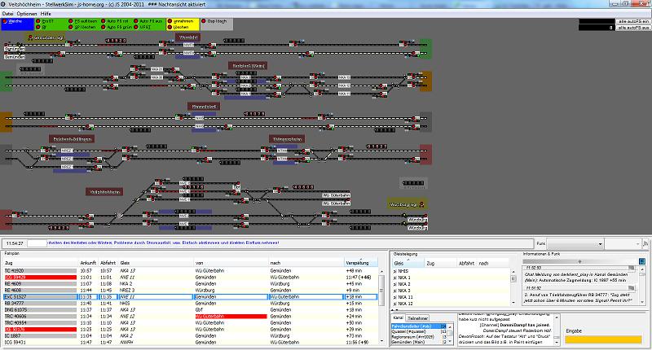This screenshot has width=652, height=350.
Task: Sort Fahrplan by 'nach' column header
Action: tap(306, 263)
